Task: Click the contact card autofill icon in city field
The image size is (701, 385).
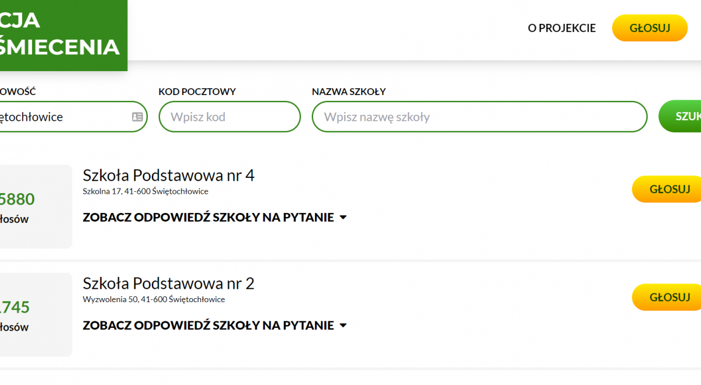Action: pyautogui.click(x=137, y=117)
